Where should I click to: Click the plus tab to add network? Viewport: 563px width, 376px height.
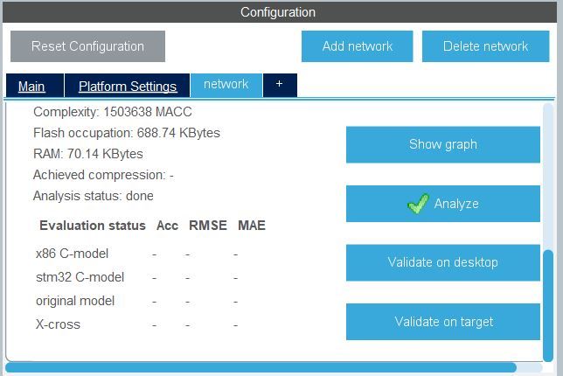pos(280,85)
